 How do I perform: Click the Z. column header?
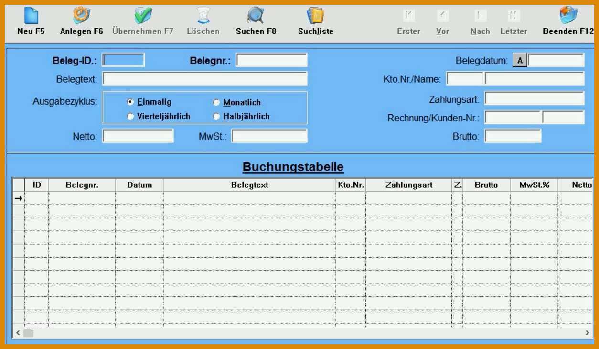(457, 185)
